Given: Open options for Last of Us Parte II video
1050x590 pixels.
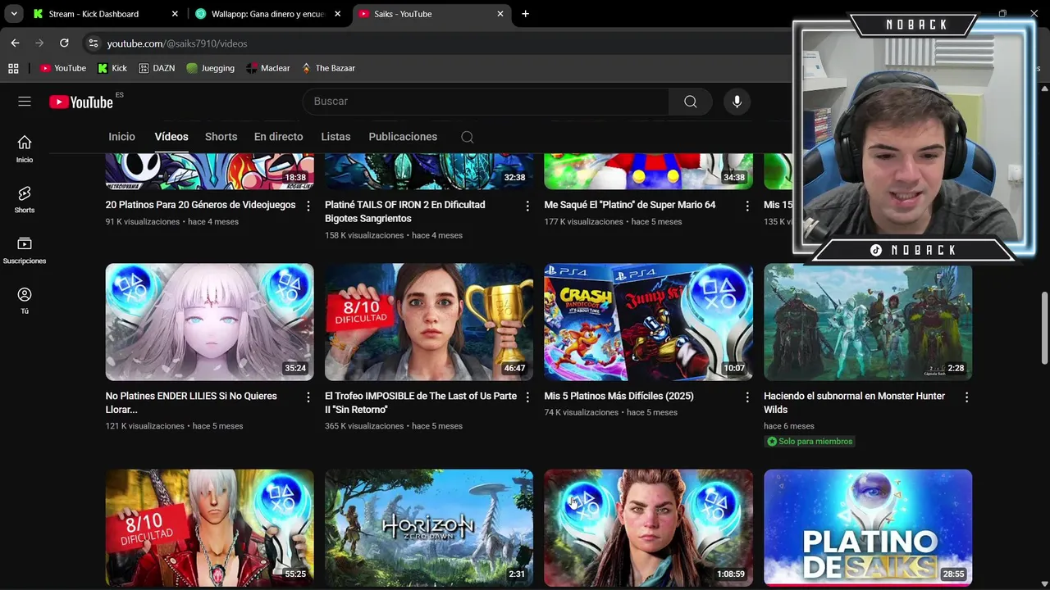Looking at the screenshot, I should coord(527,397).
